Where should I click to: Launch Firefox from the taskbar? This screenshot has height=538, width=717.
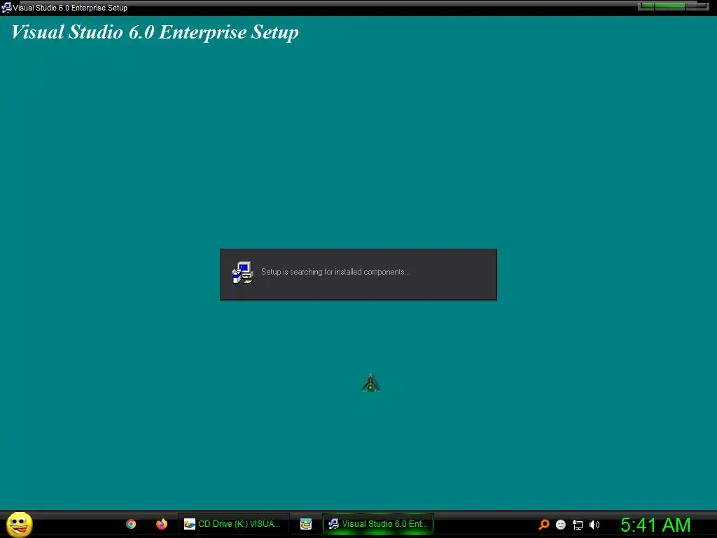pyautogui.click(x=162, y=524)
